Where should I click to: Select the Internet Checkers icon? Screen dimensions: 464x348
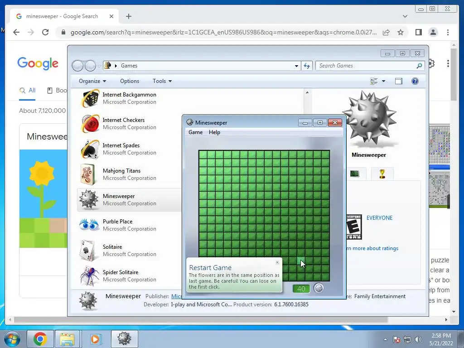tap(90, 124)
